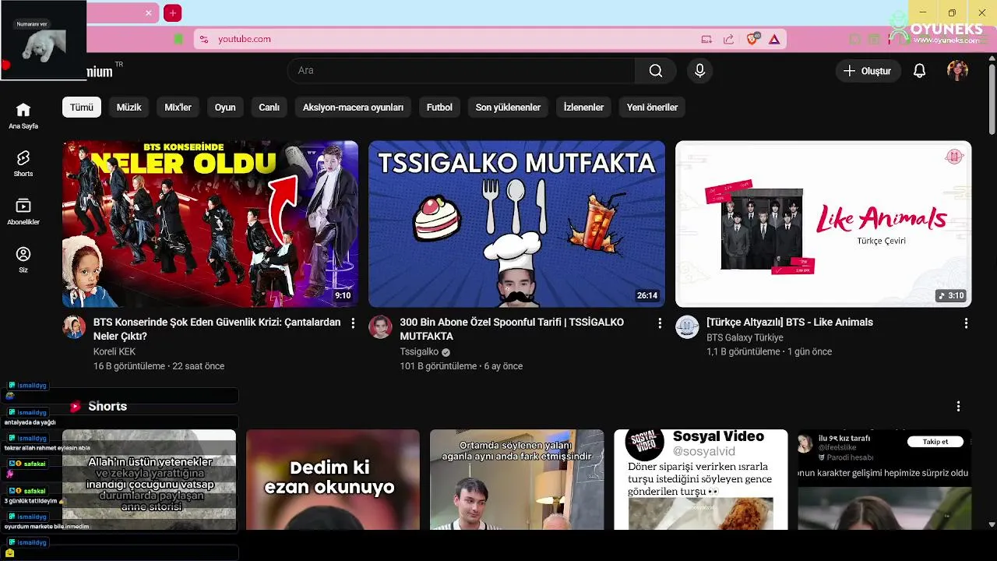The image size is (997, 561).
Task: Open the 'Dedim ki ezan okunuyo' short
Action: [x=333, y=479]
